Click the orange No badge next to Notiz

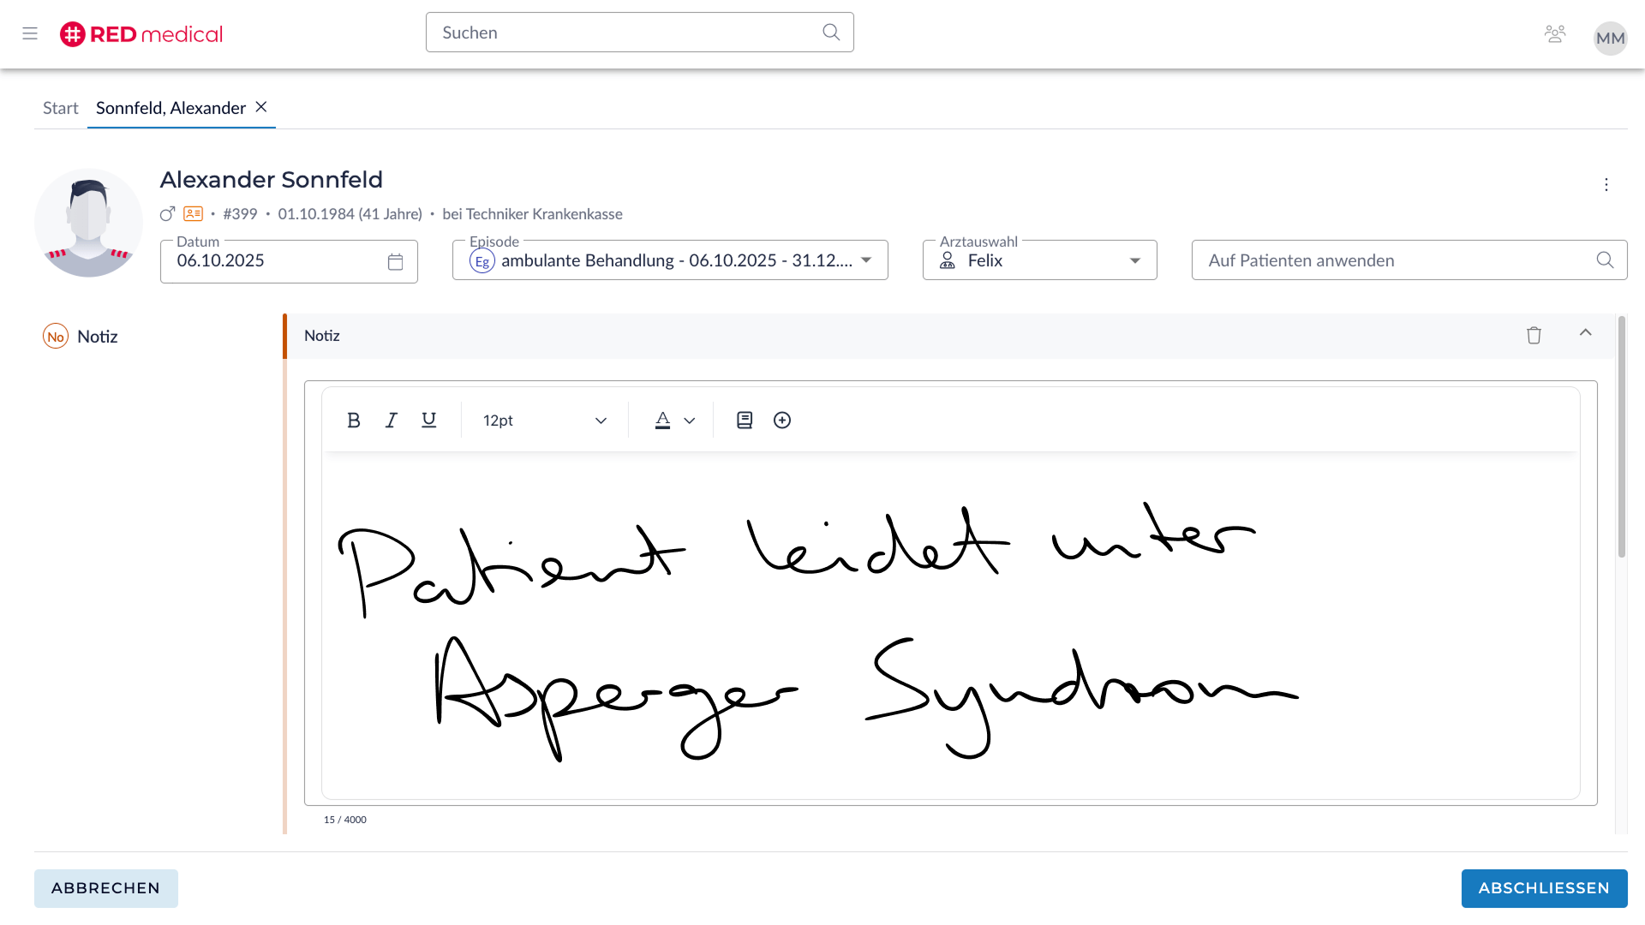[x=55, y=336]
